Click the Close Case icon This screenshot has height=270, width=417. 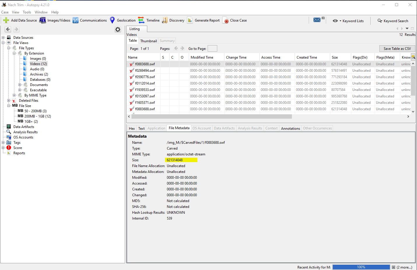(225, 20)
